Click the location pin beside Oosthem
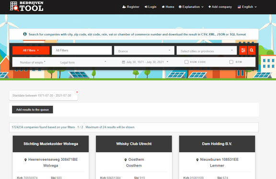Image resolution: width=276 pixels, height=179 pixels. (126, 160)
